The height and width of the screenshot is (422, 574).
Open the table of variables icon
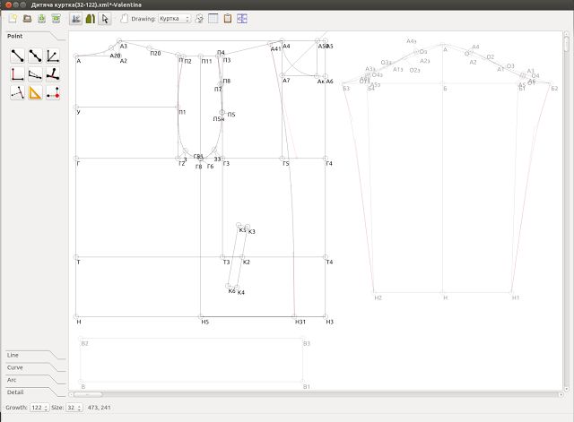coord(213,19)
